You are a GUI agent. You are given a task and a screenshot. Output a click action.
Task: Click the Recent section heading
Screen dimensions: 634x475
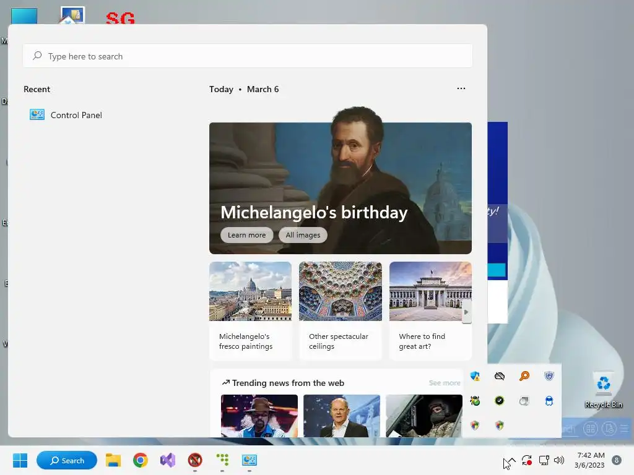point(37,89)
